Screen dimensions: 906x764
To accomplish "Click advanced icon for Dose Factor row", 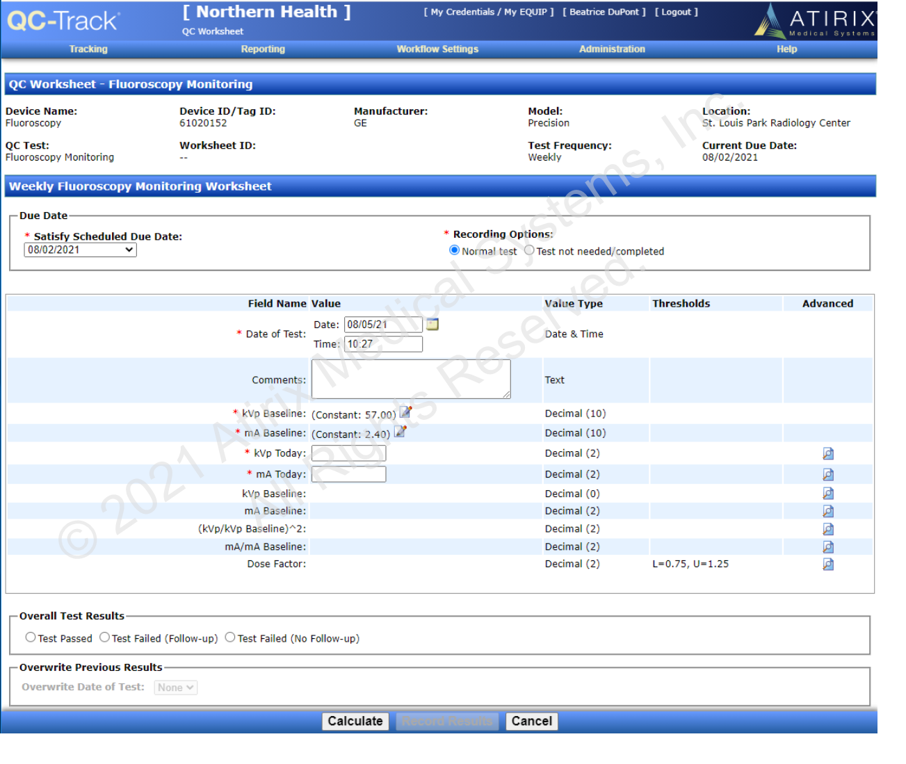I will tap(827, 564).
